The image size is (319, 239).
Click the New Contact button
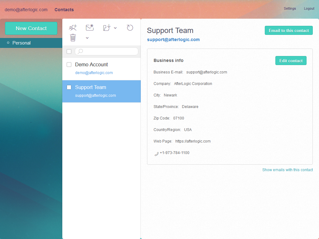[x=31, y=28]
